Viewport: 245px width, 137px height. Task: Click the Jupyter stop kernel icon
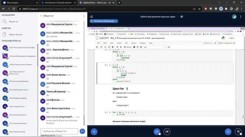pos(134,47)
